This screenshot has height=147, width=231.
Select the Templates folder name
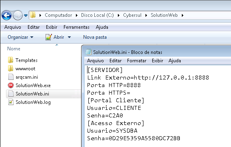pyautogui.click(x=26, y=60)
